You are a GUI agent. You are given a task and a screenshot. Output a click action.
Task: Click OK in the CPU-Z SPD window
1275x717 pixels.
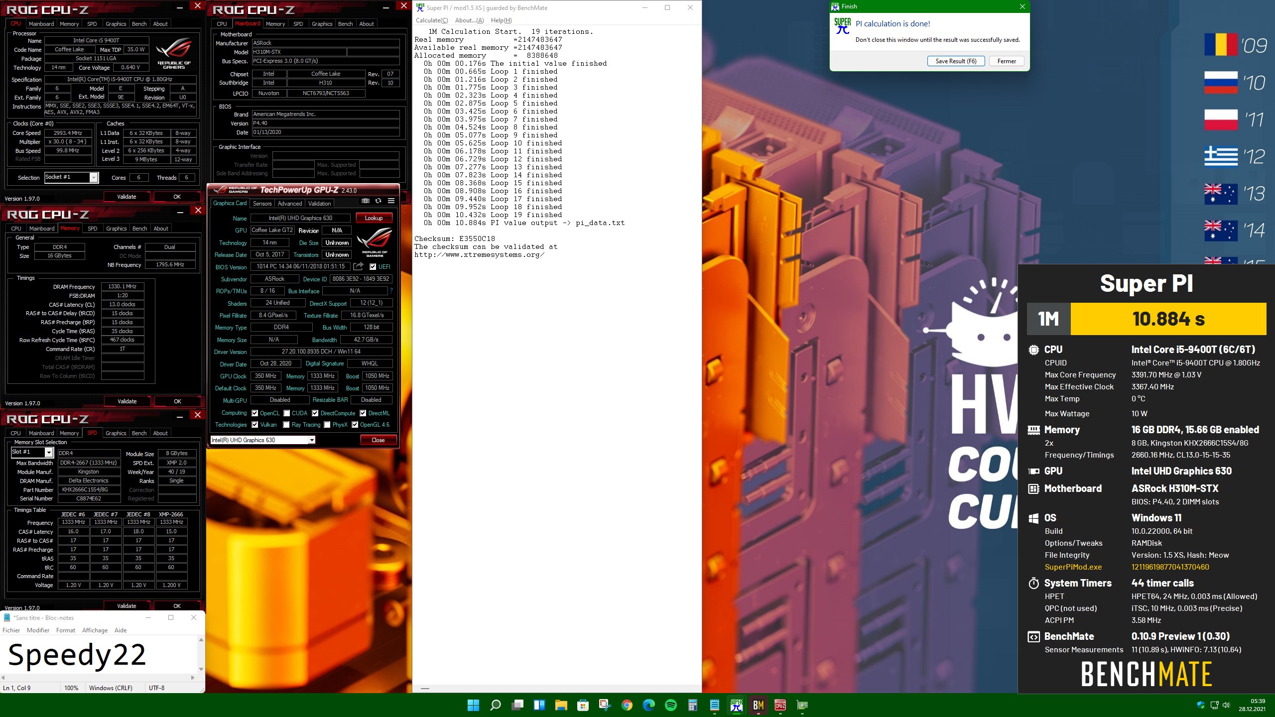pos(177,606)
